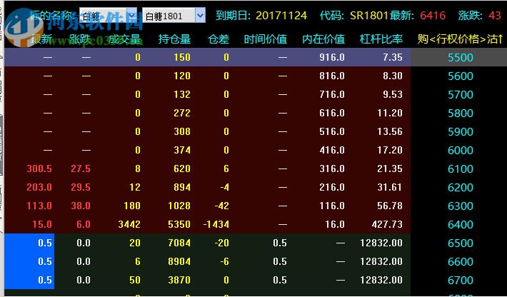Viewport: 507px width, 297px height.
Task: Select strike price 6000
Action: pyautogui.click(x=461, y=150)
